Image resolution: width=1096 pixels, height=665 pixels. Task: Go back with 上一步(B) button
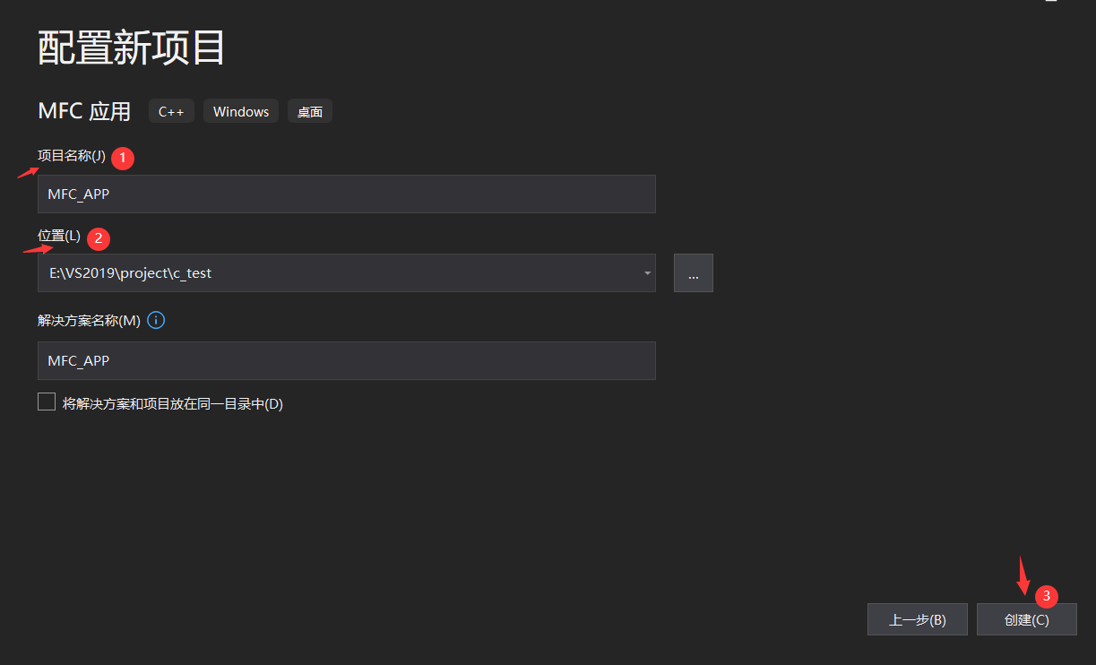click(x=918, y=619)
